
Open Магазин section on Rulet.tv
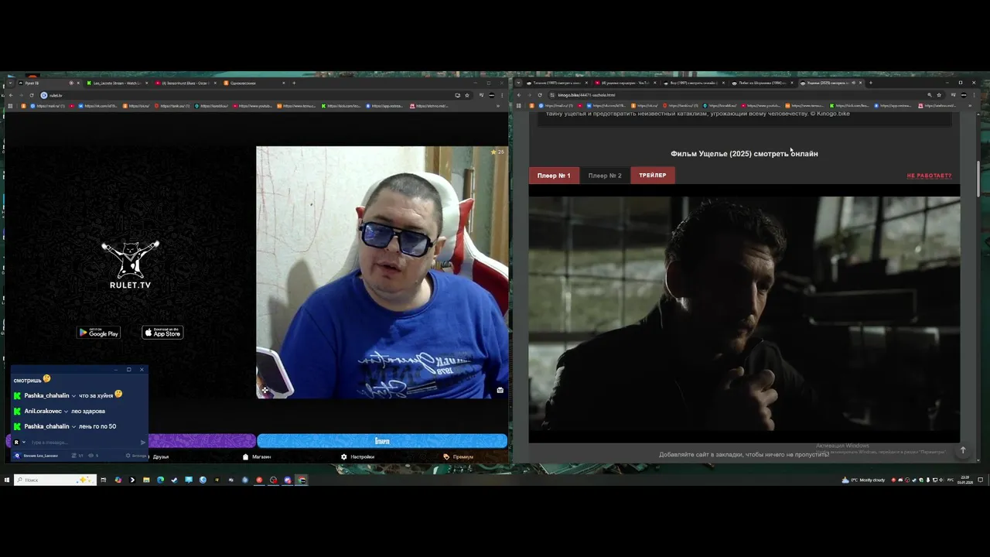click(257, 456)
